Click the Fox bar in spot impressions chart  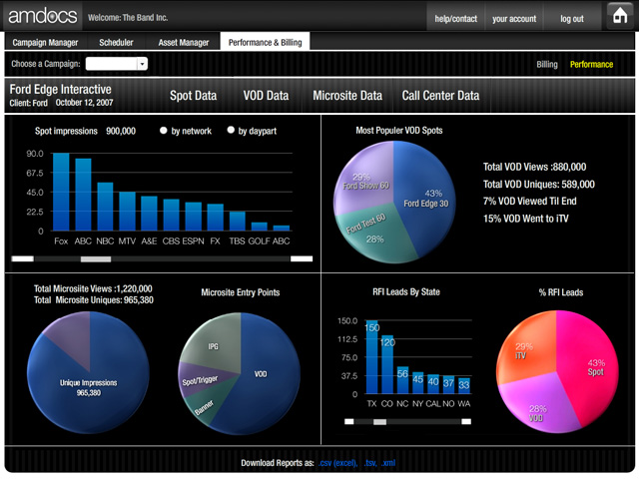click(x=61, y=192)
